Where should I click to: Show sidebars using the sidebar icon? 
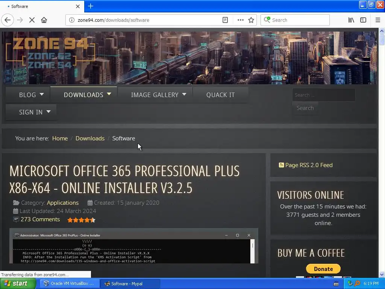[x=363, y=20]
